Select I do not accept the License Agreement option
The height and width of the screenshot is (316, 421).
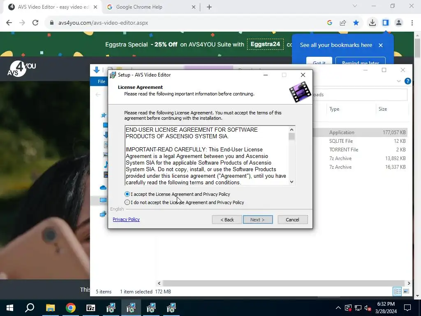pos(127,202)
